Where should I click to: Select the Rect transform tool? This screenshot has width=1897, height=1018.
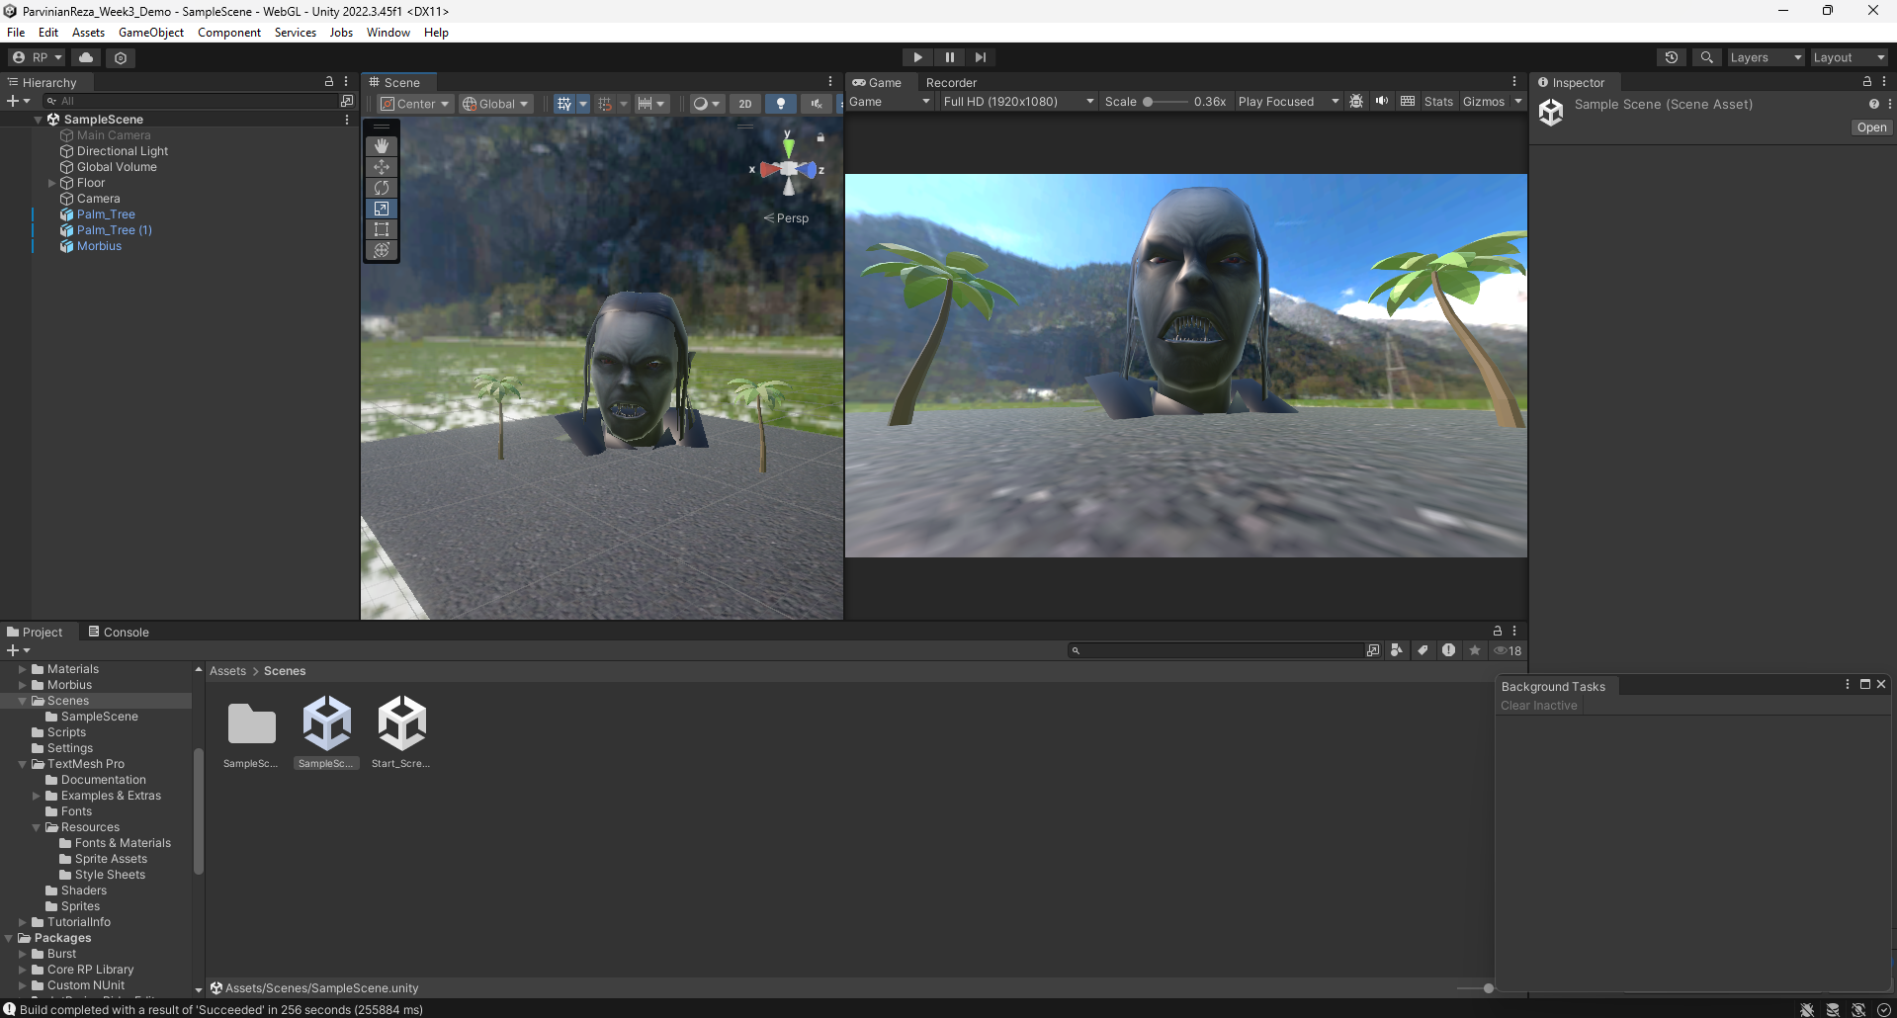click(382, 229)
